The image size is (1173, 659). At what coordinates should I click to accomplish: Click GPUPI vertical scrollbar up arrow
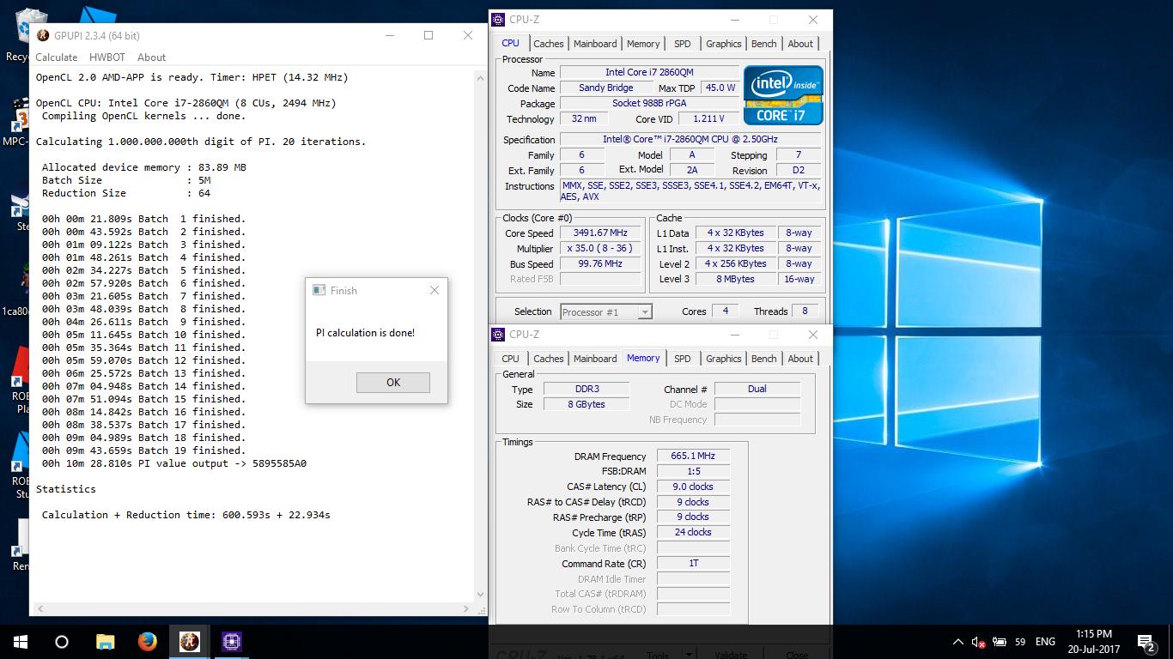pos(480,77)
